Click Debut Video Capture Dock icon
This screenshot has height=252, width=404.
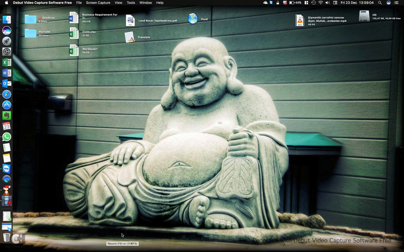(7, 201)
